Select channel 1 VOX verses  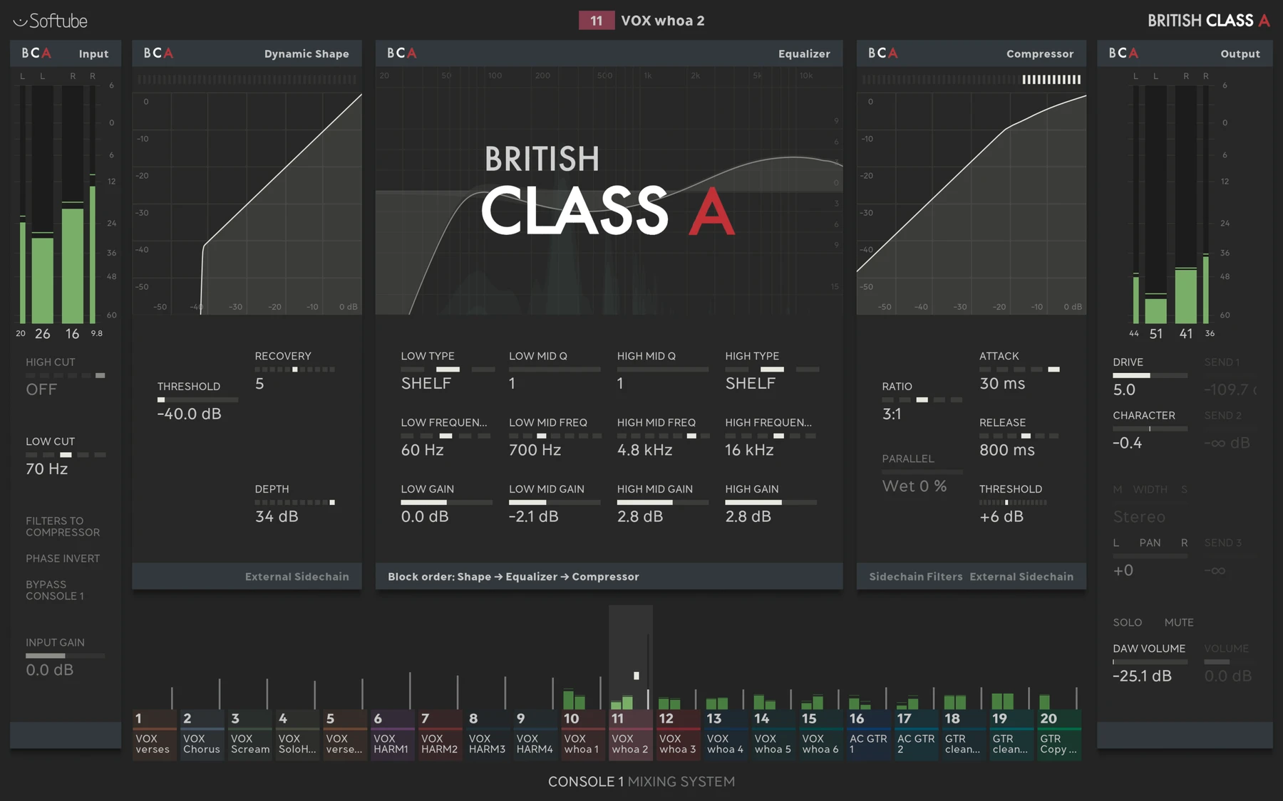pyautogui.click(x=154, y=735)
